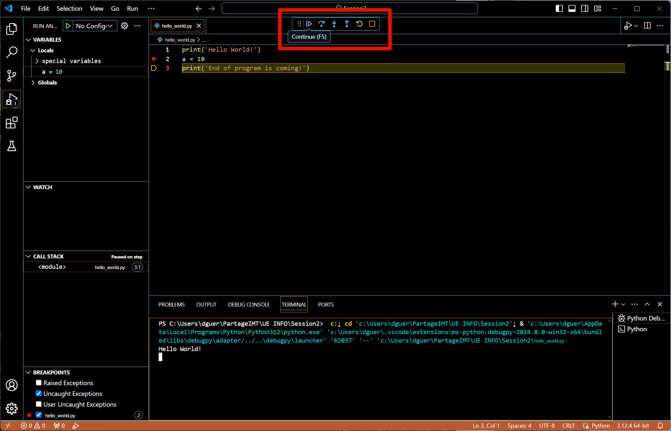
Task: Uncheck Uncaught Exceptions breakpoint
Action: (x=39, y=393)
